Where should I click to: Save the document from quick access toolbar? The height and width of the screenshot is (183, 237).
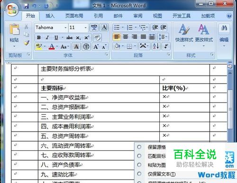[x=26, y=6]
